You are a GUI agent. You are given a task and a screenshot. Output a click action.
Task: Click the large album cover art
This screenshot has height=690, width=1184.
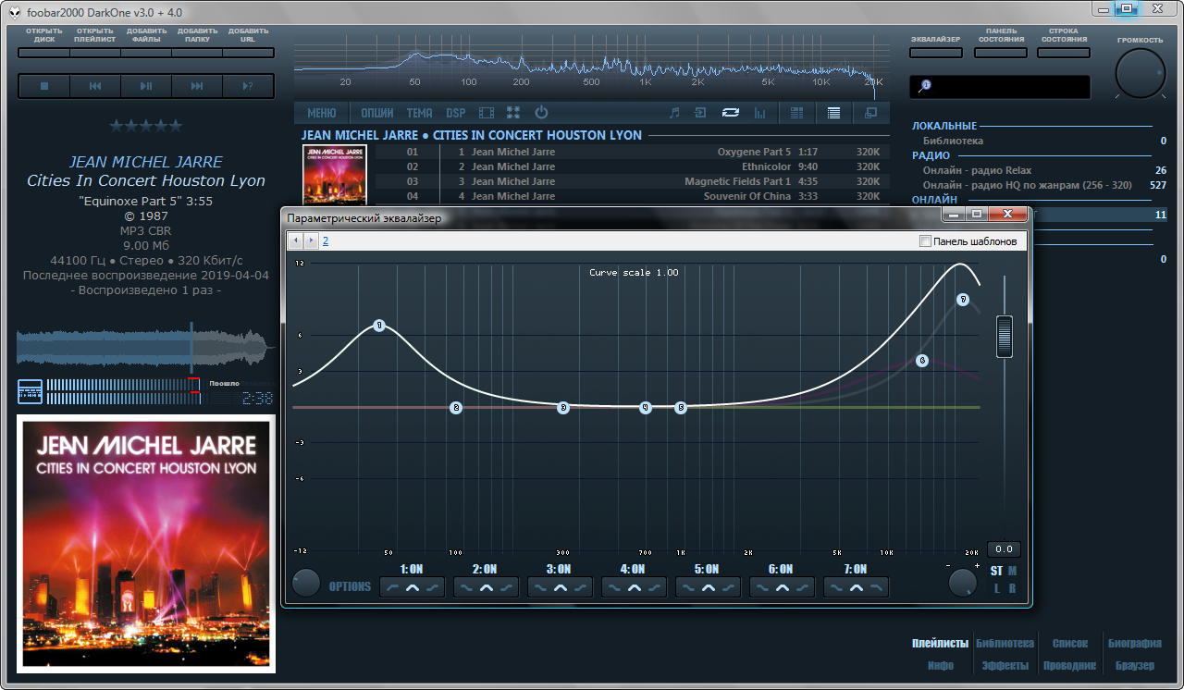(x=146, y=544)
